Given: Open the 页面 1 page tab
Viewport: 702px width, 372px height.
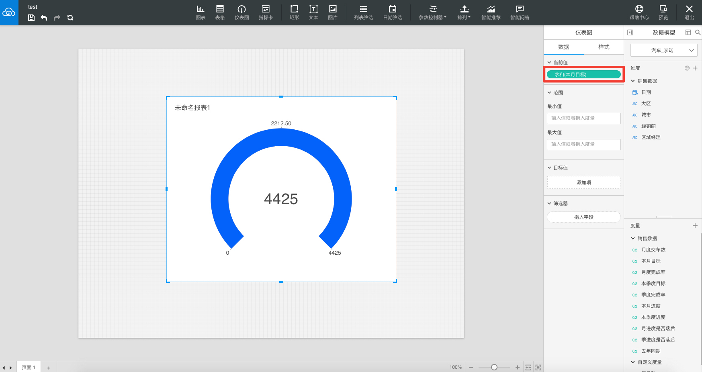Looking at the screenshot, I should click(x=29, y=367).
